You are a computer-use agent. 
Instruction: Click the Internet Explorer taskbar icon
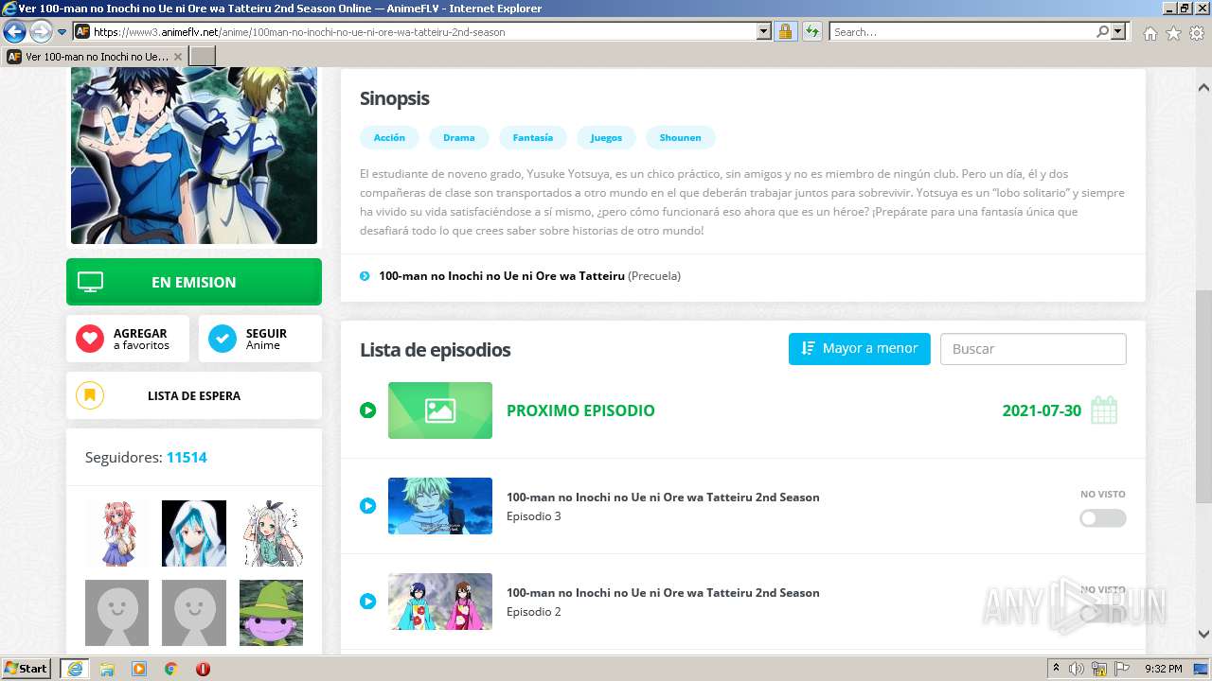coord(75,669)
